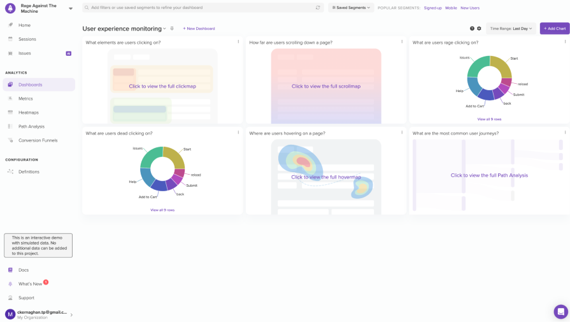Click the Heatmaps sidebar icon

pos(10,112)
